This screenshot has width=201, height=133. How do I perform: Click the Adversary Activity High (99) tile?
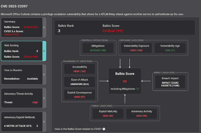click(x=142, y=113)
